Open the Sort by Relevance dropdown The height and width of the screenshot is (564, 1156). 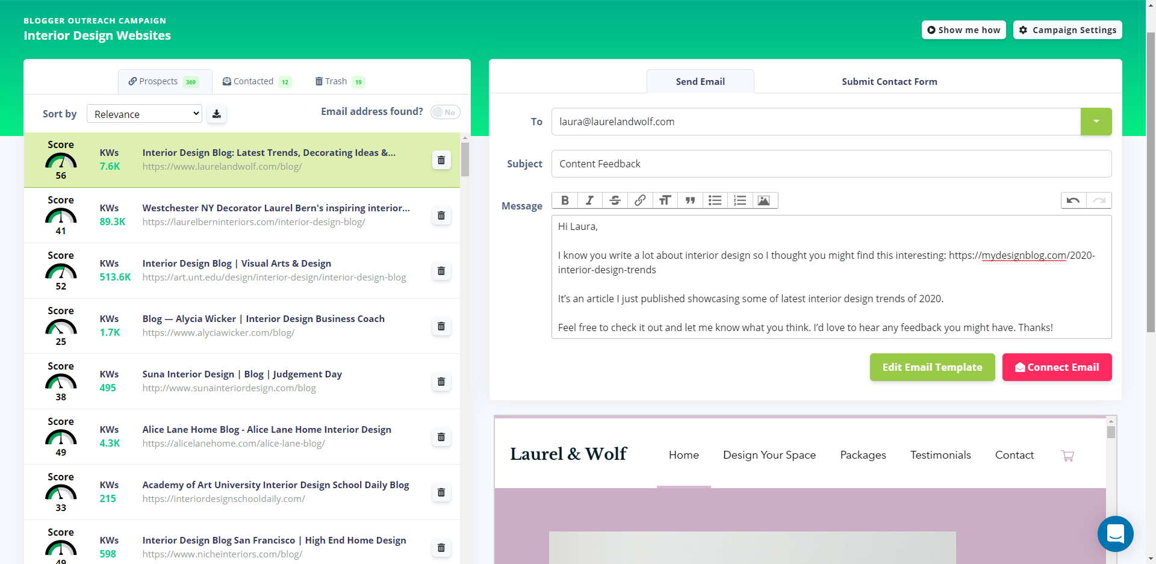144,113
